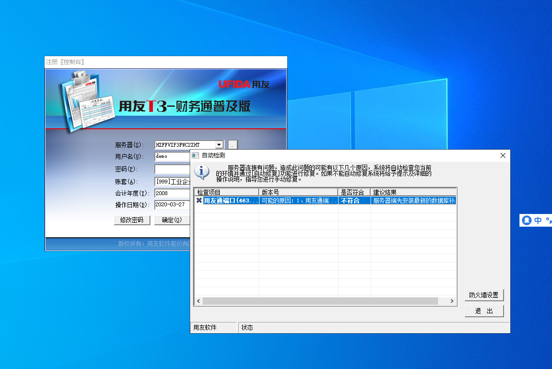Image resolution: width=552 pixels, height=369 pixels.
Task: Click the 检查项目 column header
Action: pyautogui.click(x=227, y=192)
